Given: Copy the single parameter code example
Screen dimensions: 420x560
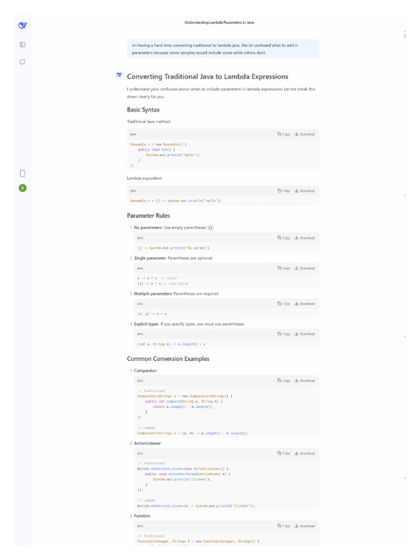Looking at the screenshot, I should [284, 268].
